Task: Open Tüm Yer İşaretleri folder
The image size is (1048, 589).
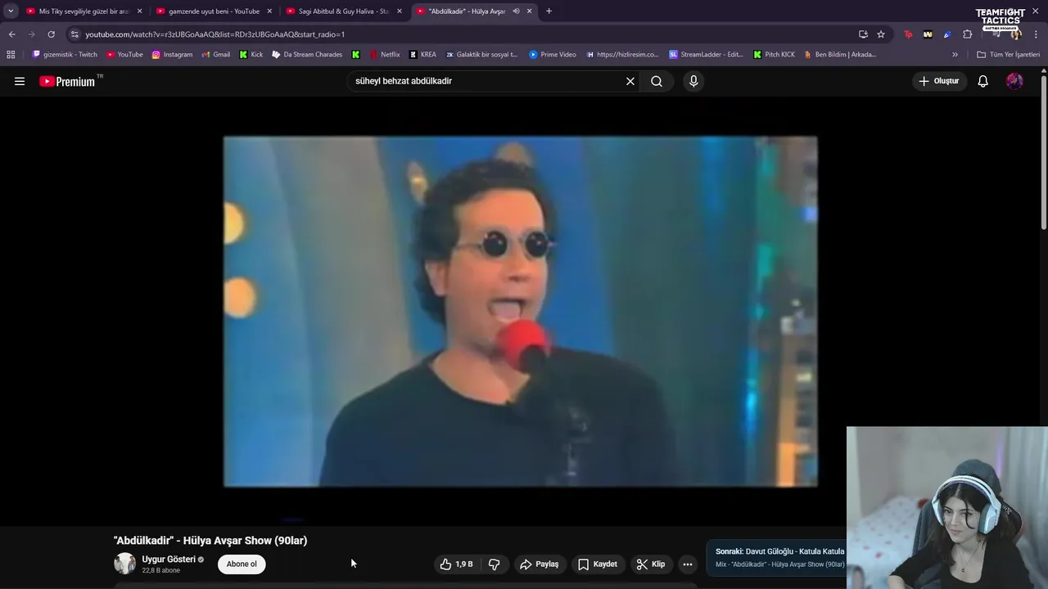Action: coord(1008,55)
